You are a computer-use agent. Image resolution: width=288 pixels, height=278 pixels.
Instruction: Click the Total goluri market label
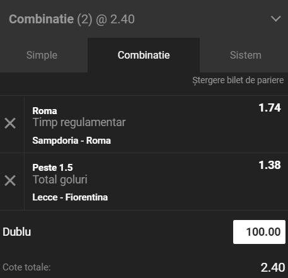coord(60,180)
